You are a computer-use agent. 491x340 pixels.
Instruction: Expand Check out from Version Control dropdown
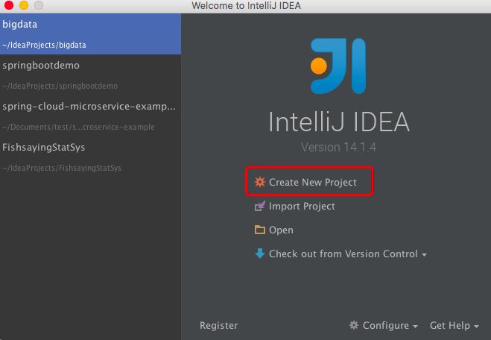coord(424,255)
